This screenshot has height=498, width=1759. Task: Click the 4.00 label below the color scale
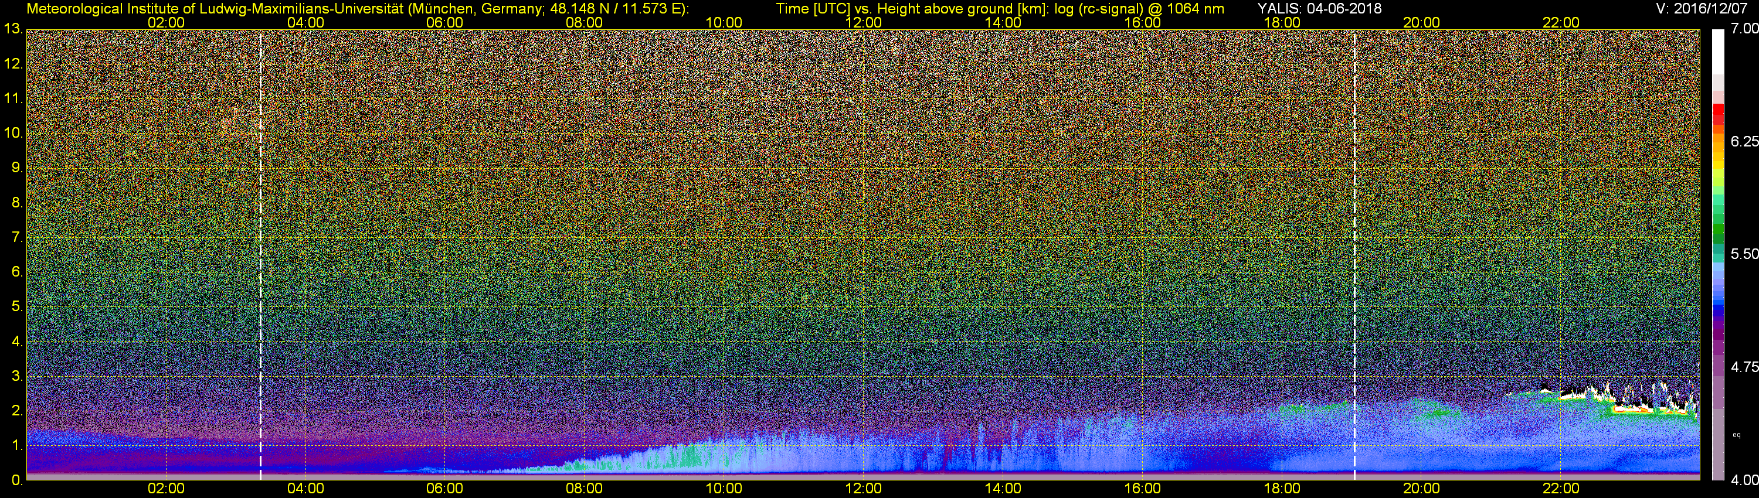(1744, 480)
